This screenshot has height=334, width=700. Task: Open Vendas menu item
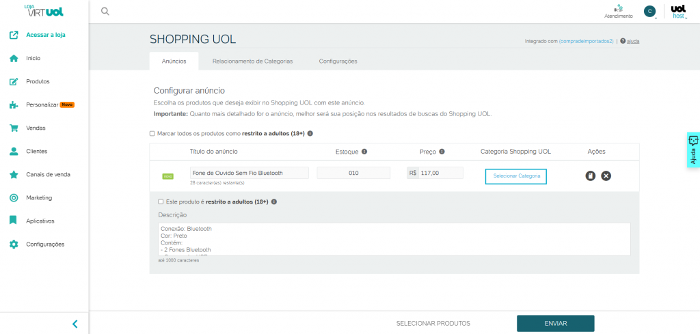point(36,128)
